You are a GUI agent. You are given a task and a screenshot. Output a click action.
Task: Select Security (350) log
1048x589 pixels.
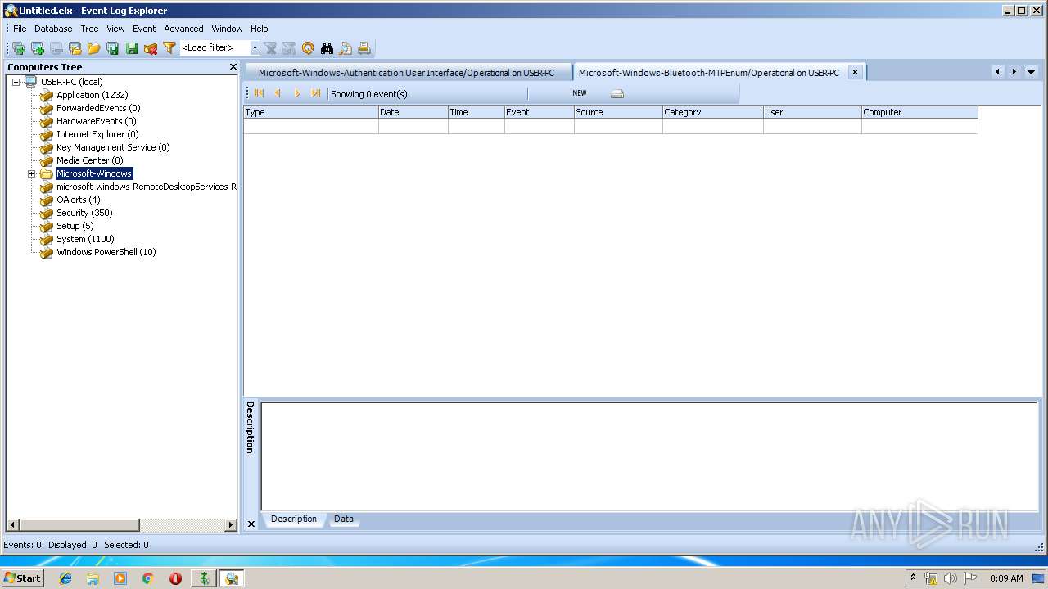[84, 213]
